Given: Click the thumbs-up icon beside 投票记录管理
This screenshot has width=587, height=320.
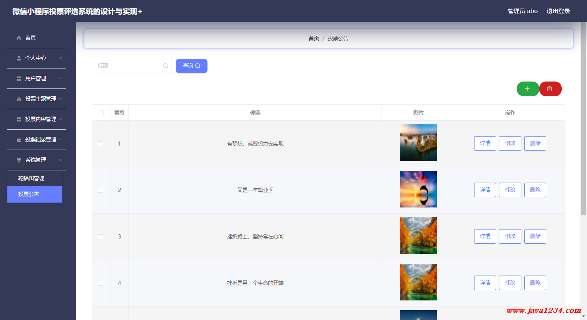Looking at the screenshot, I should (x=19, y=140).
